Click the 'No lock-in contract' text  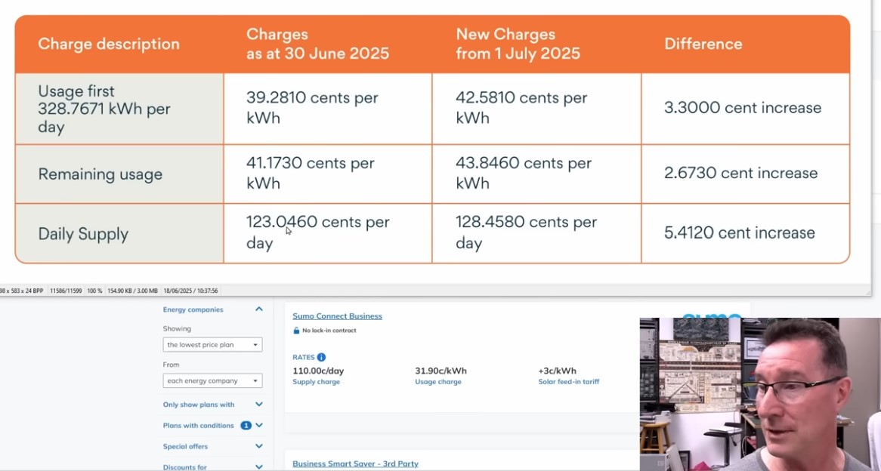tap(329, 331)
